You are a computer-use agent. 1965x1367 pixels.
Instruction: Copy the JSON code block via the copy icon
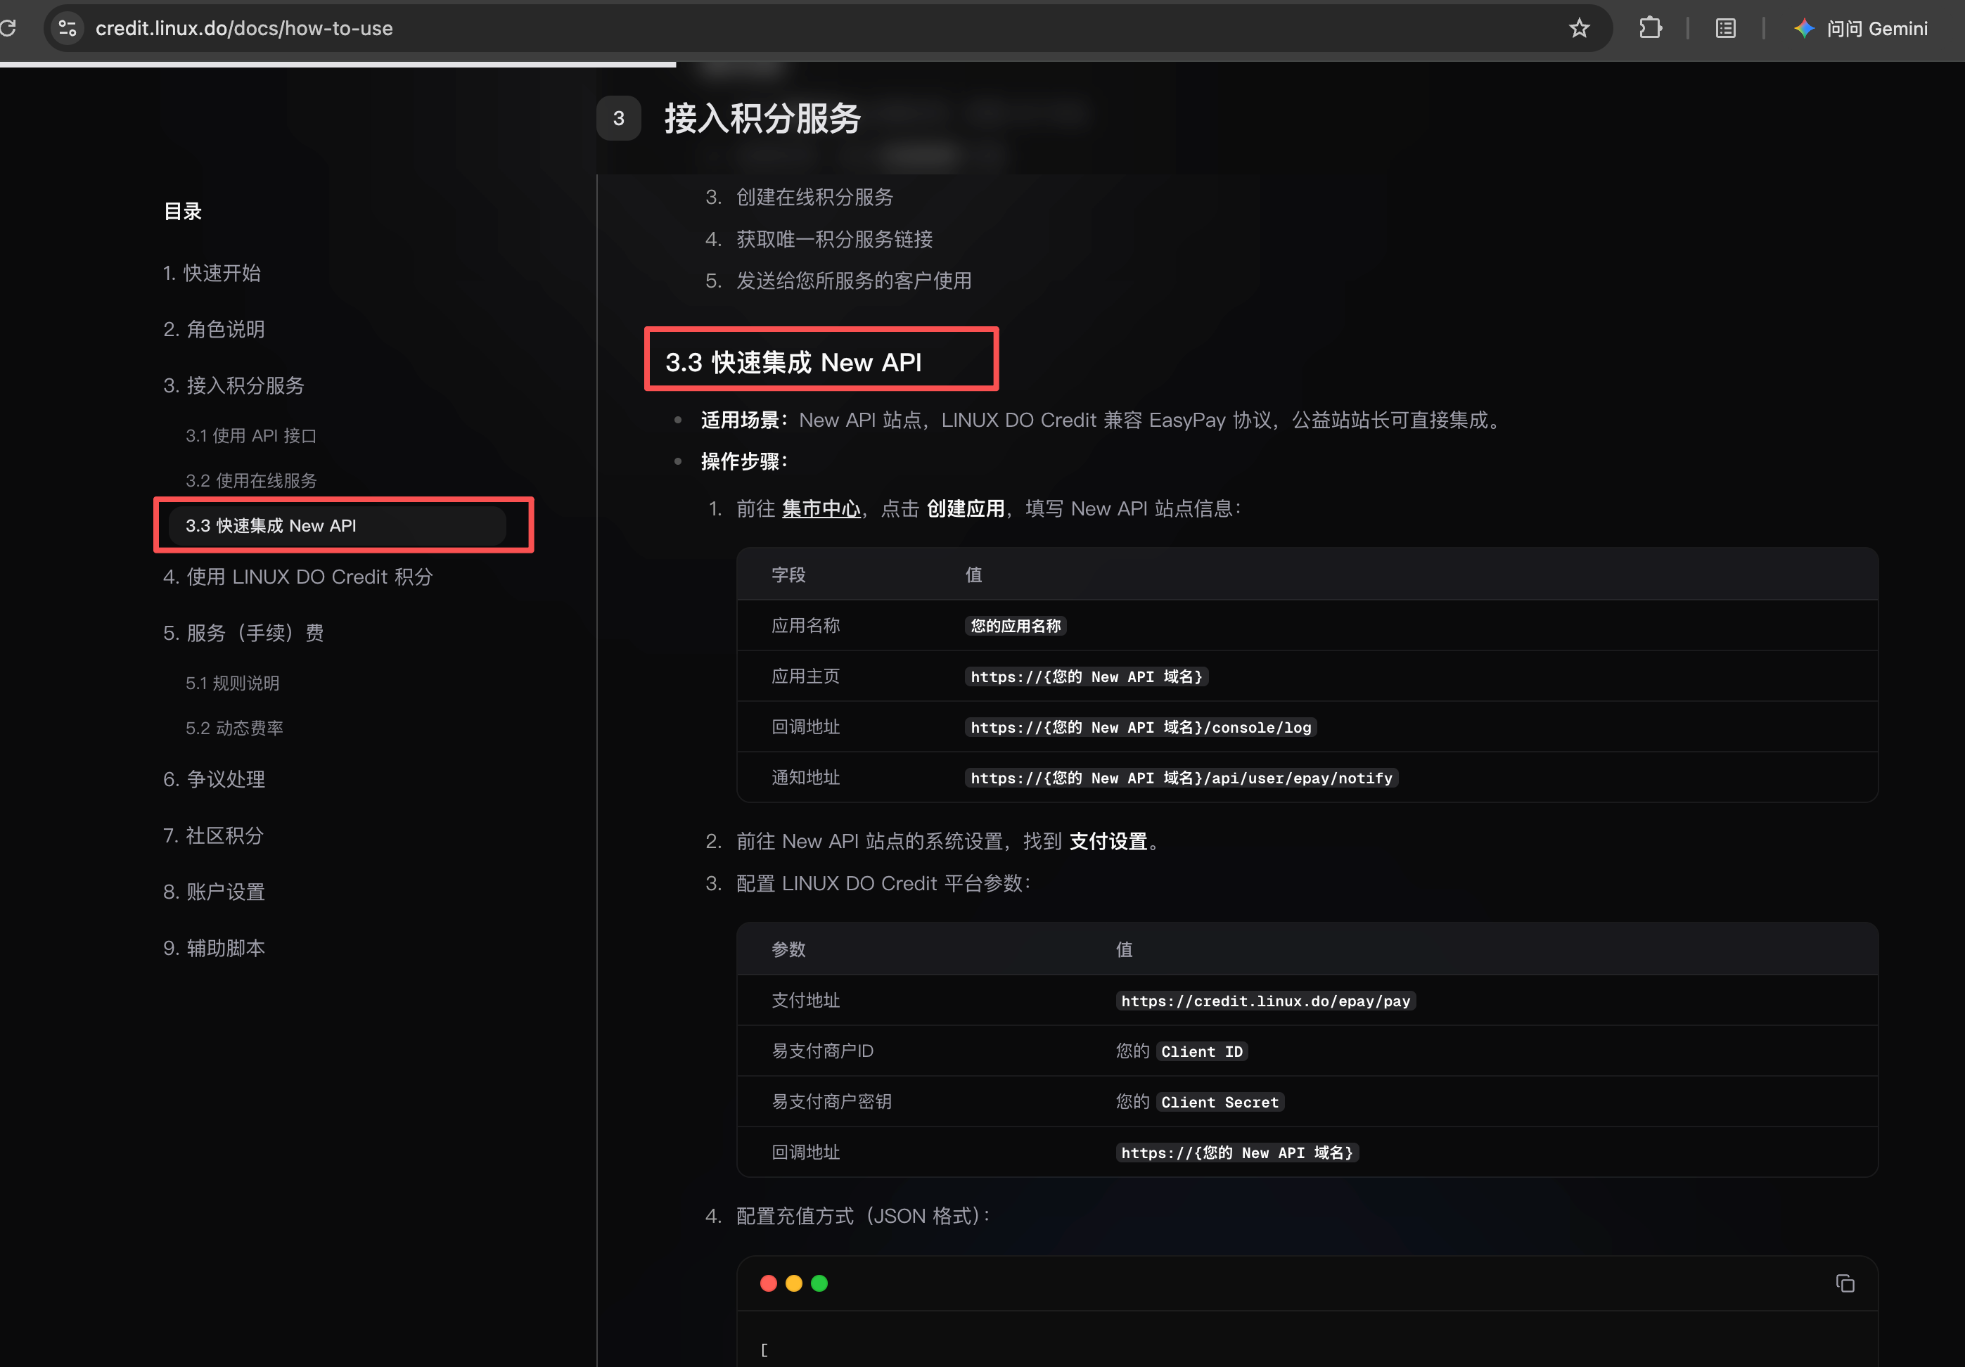1844,1283
